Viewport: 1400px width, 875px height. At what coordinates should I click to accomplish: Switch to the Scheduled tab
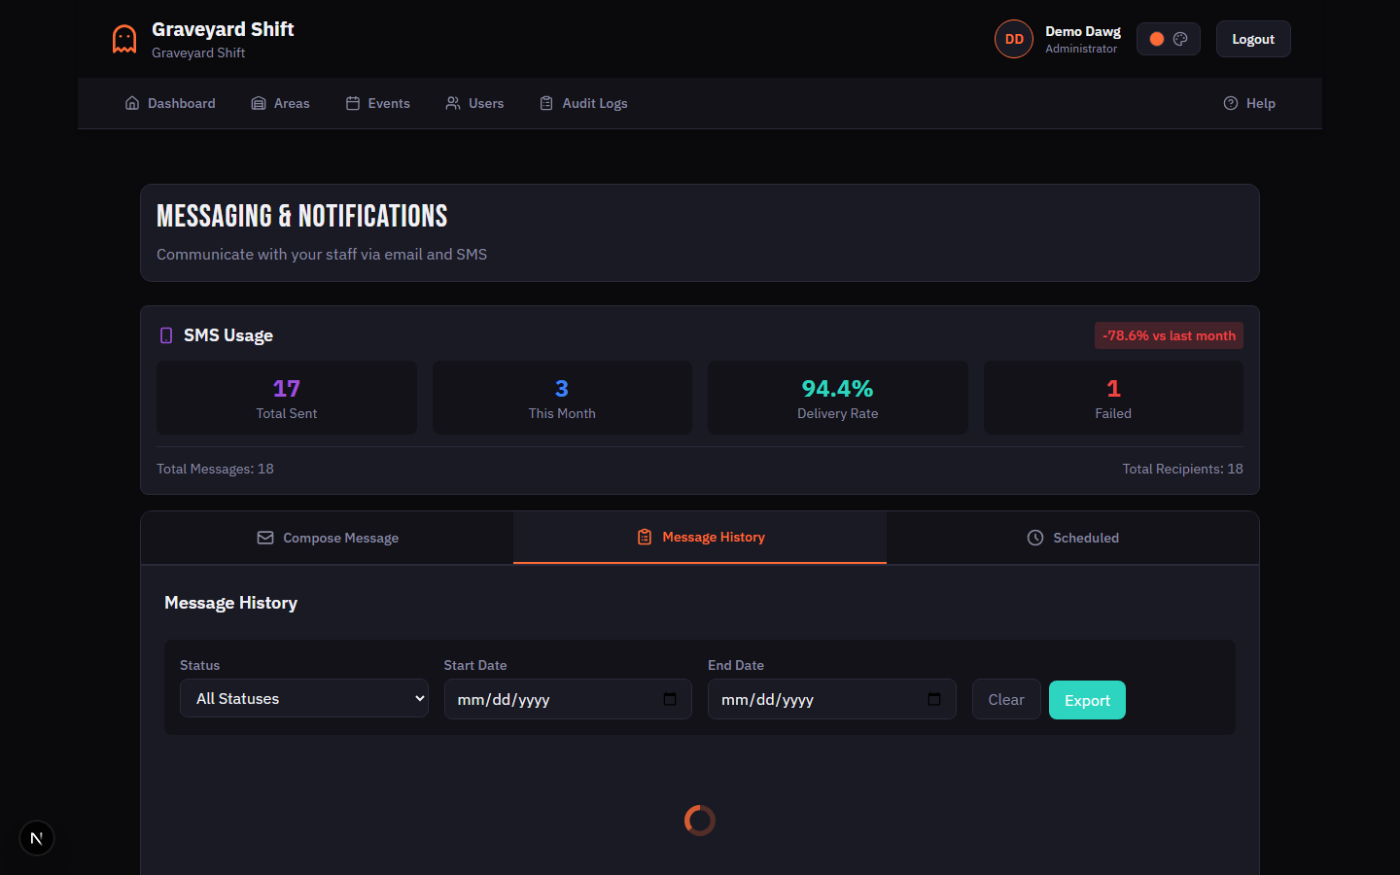[x=1072, y=538]
